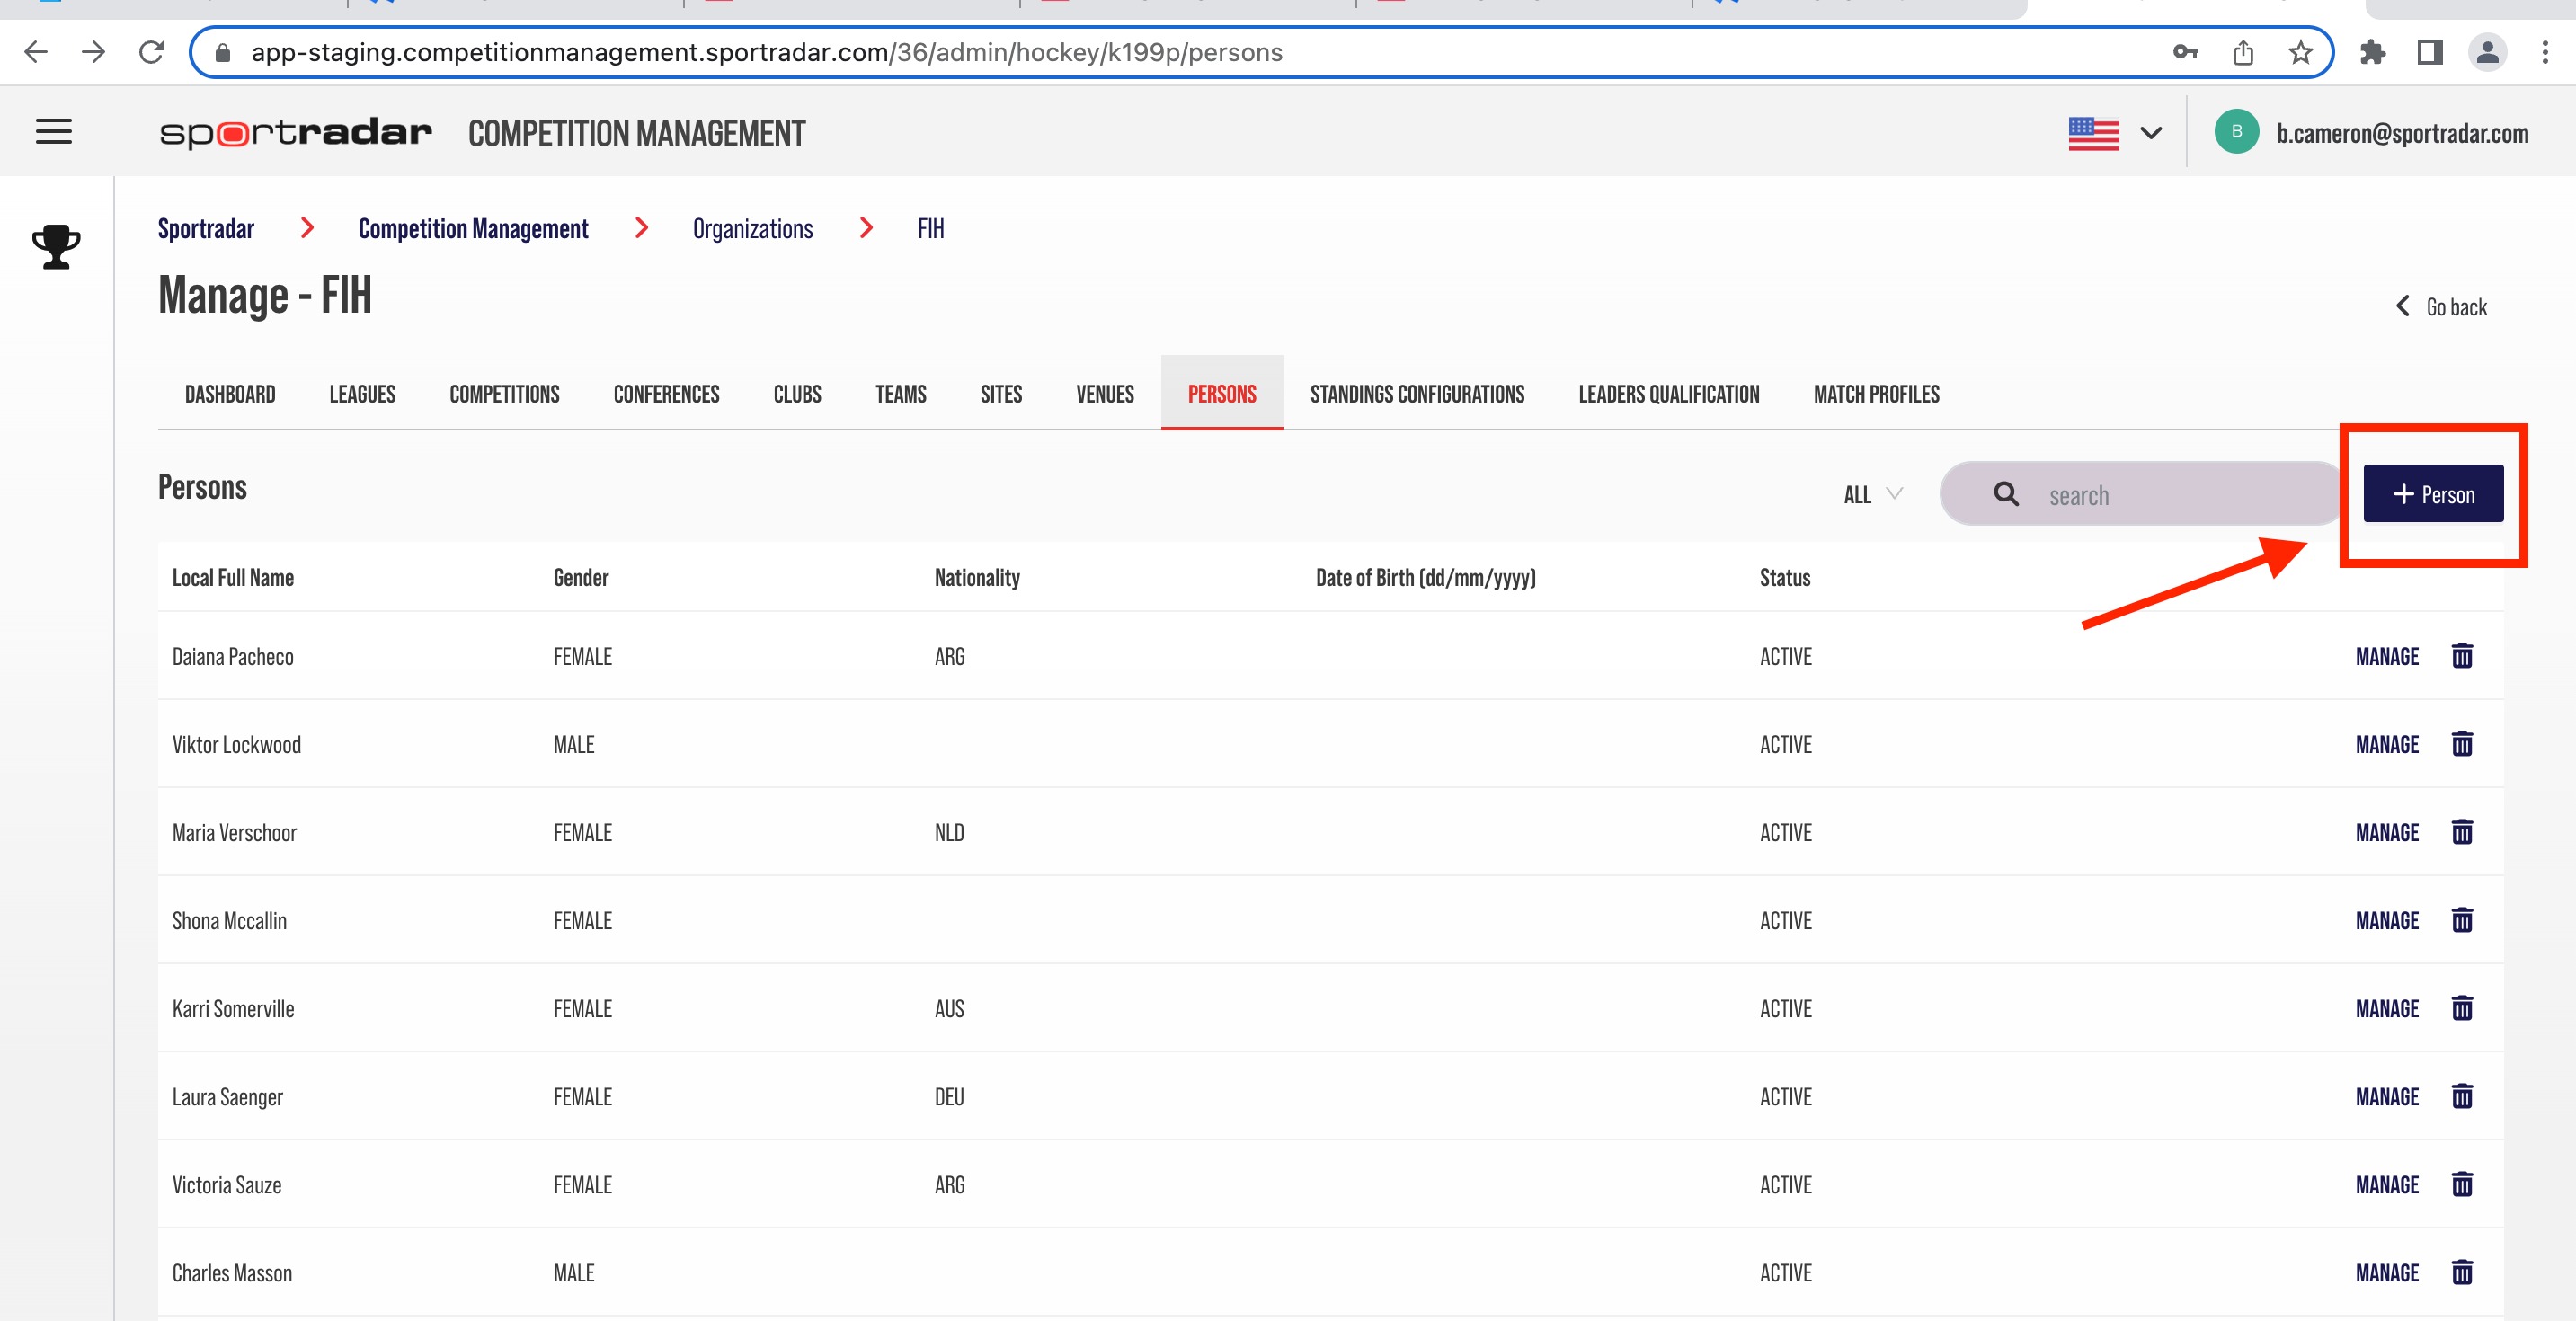Screen dimensions: 2576x1321
Task: Manage Charles Masson
Action: point(2387,1272)
